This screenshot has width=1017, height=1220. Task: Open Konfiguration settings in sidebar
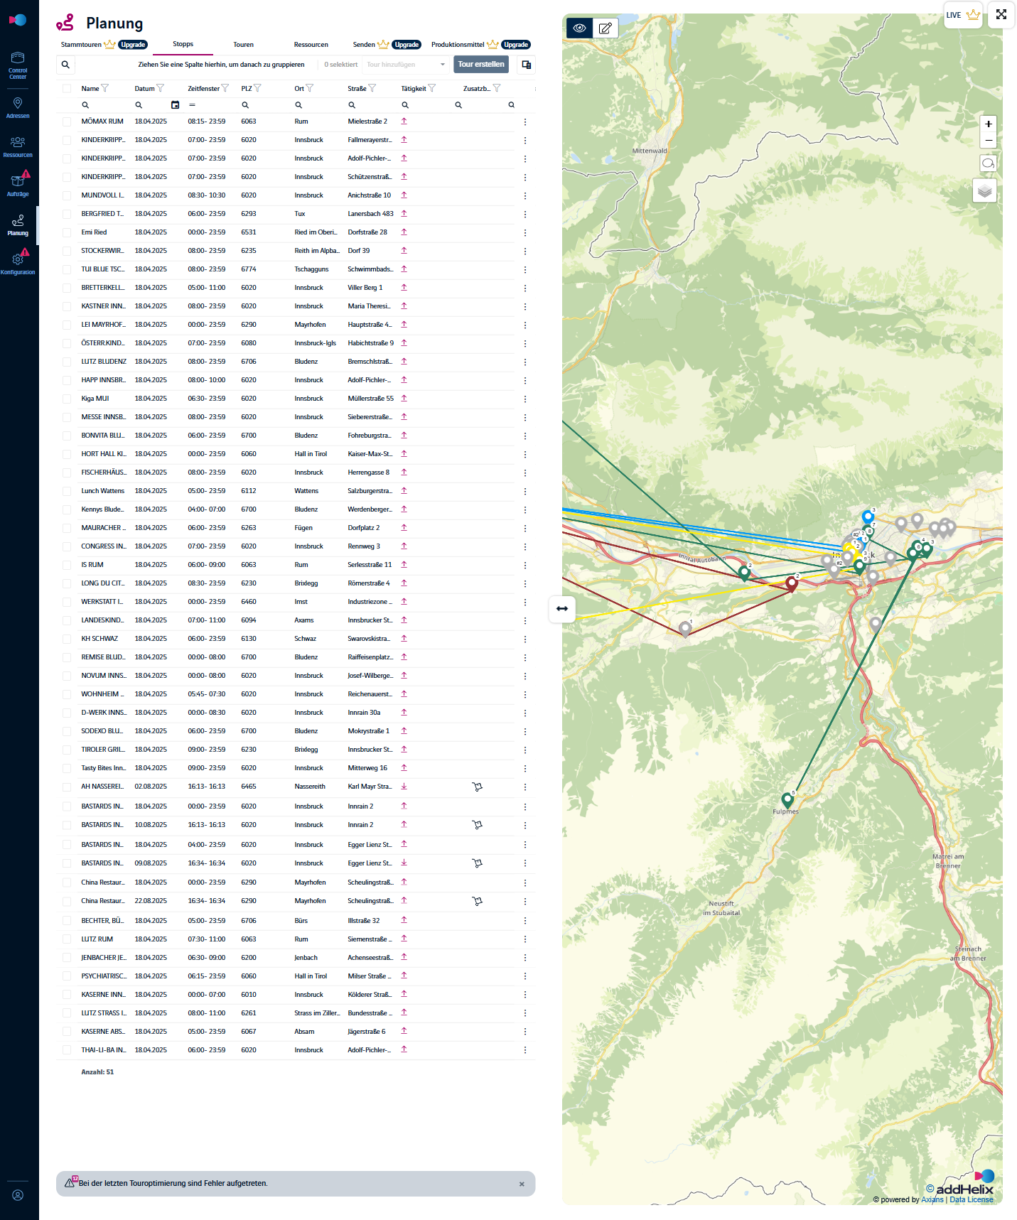(18, 264)
